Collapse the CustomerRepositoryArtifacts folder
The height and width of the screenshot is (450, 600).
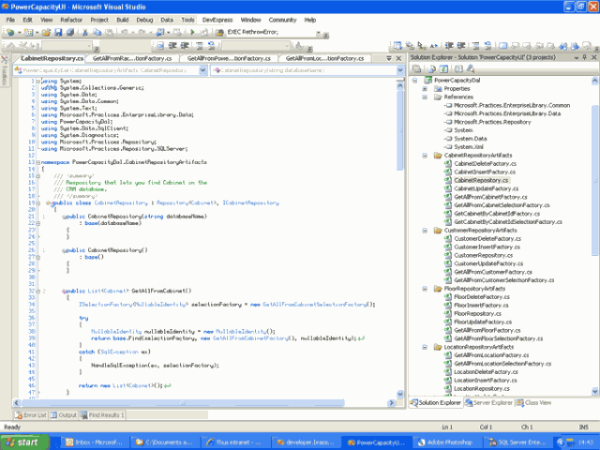(x=425, y=231)
